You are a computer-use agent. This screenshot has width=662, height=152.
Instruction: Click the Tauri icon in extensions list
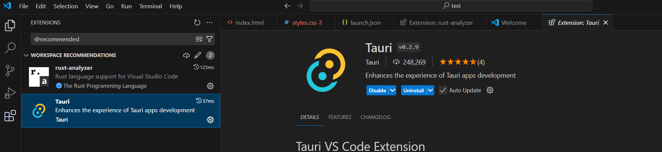click(39, 111)
